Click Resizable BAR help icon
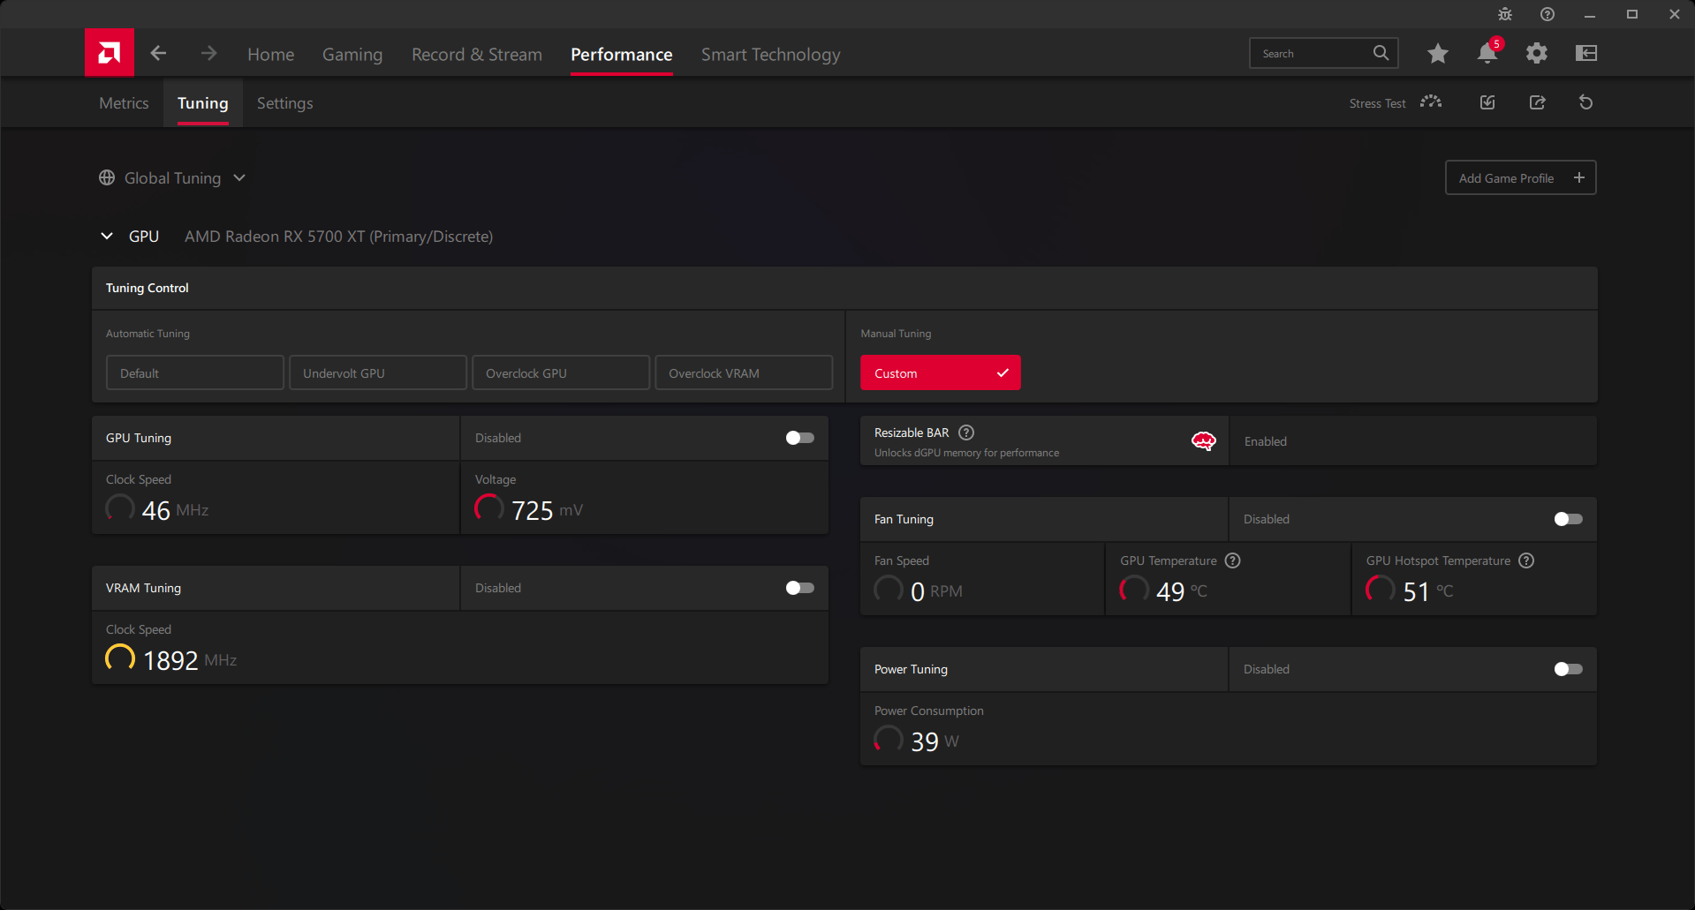1695x910 pixels. [966, 432]
